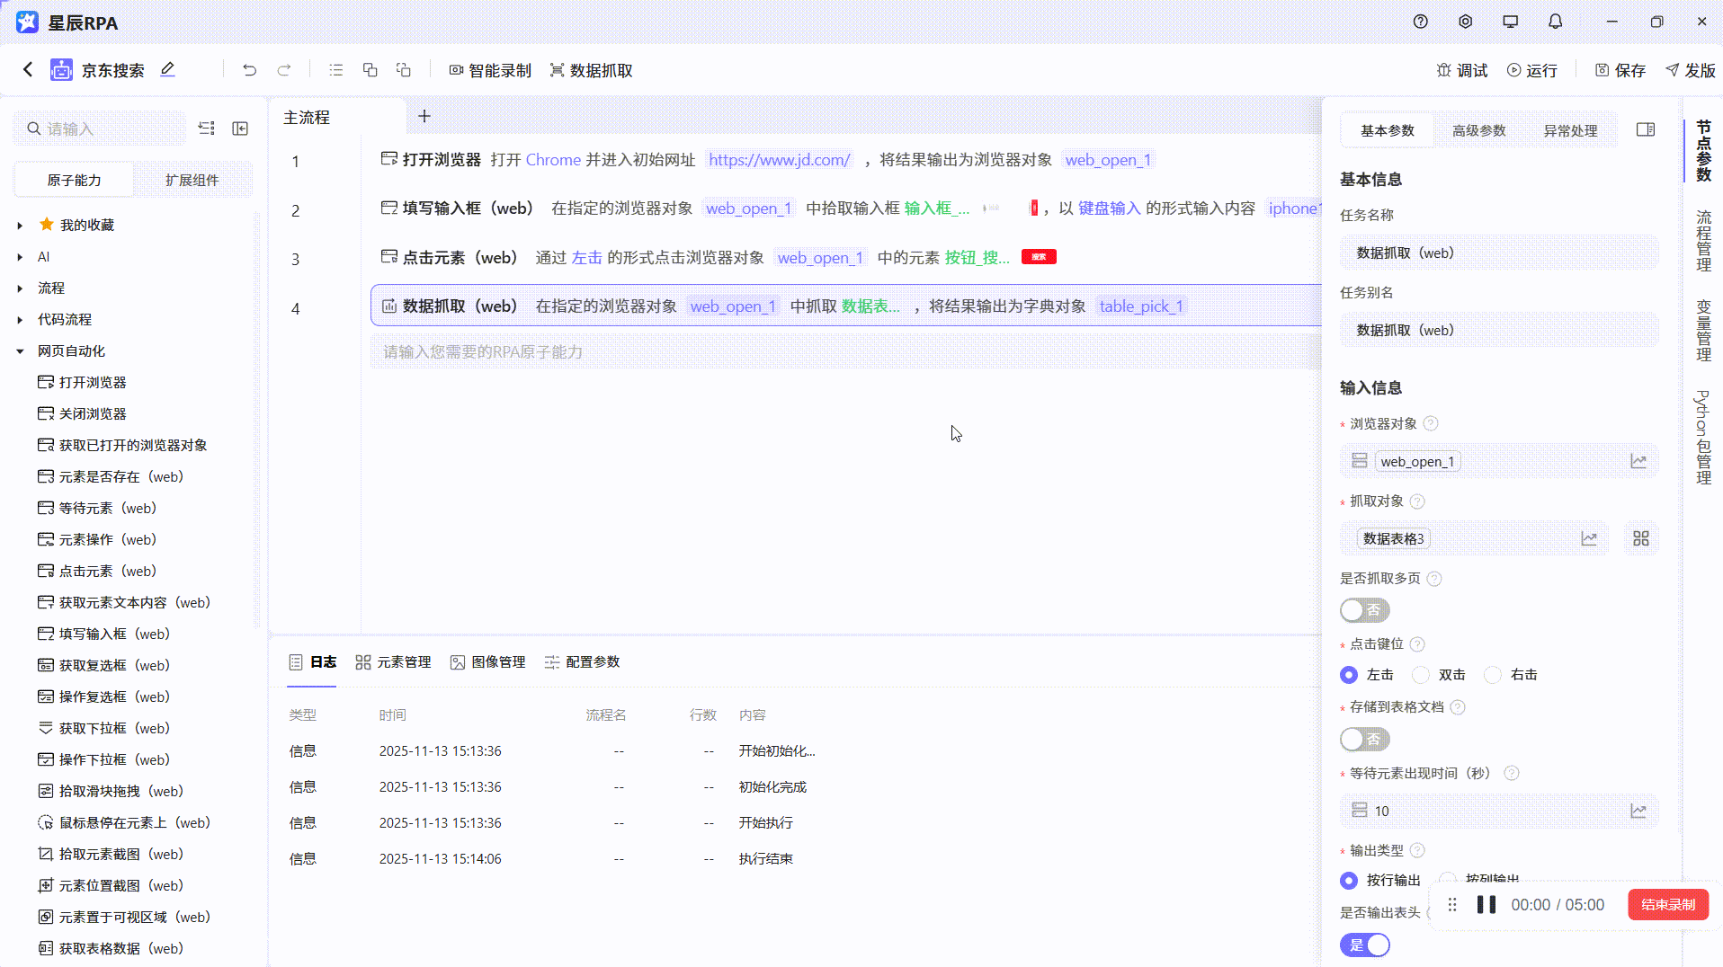Switch to the 高级参数 tab
The width and height of the screenshot is (1723, 967).
(x=1477, y=129)
